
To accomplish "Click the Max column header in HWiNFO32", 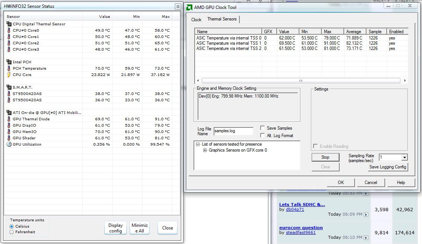I will tap(157, 16).
